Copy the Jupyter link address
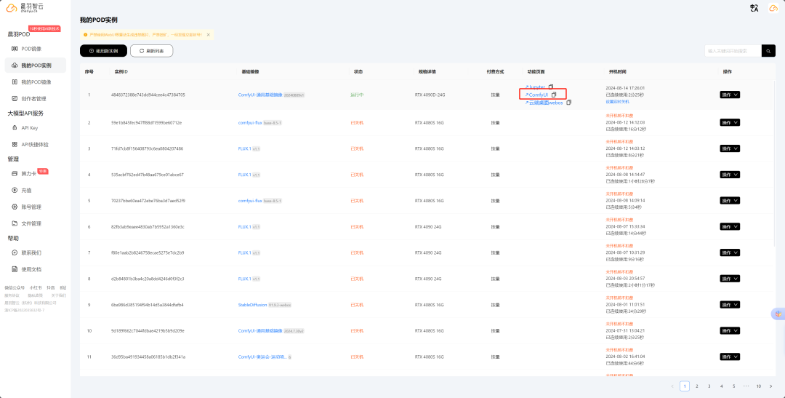 551,87
